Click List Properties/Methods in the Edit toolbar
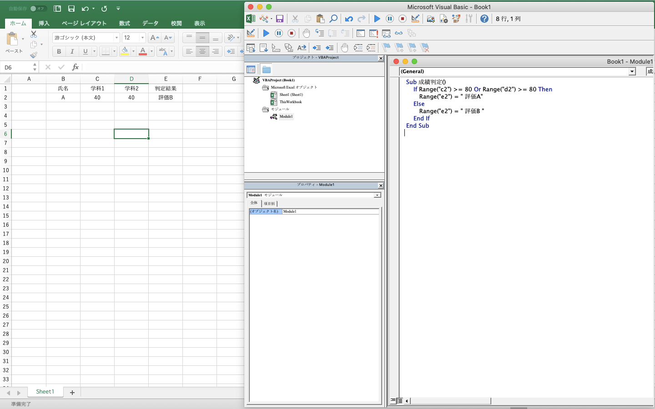This screenshot has height=409, width=655. (251, 48)
